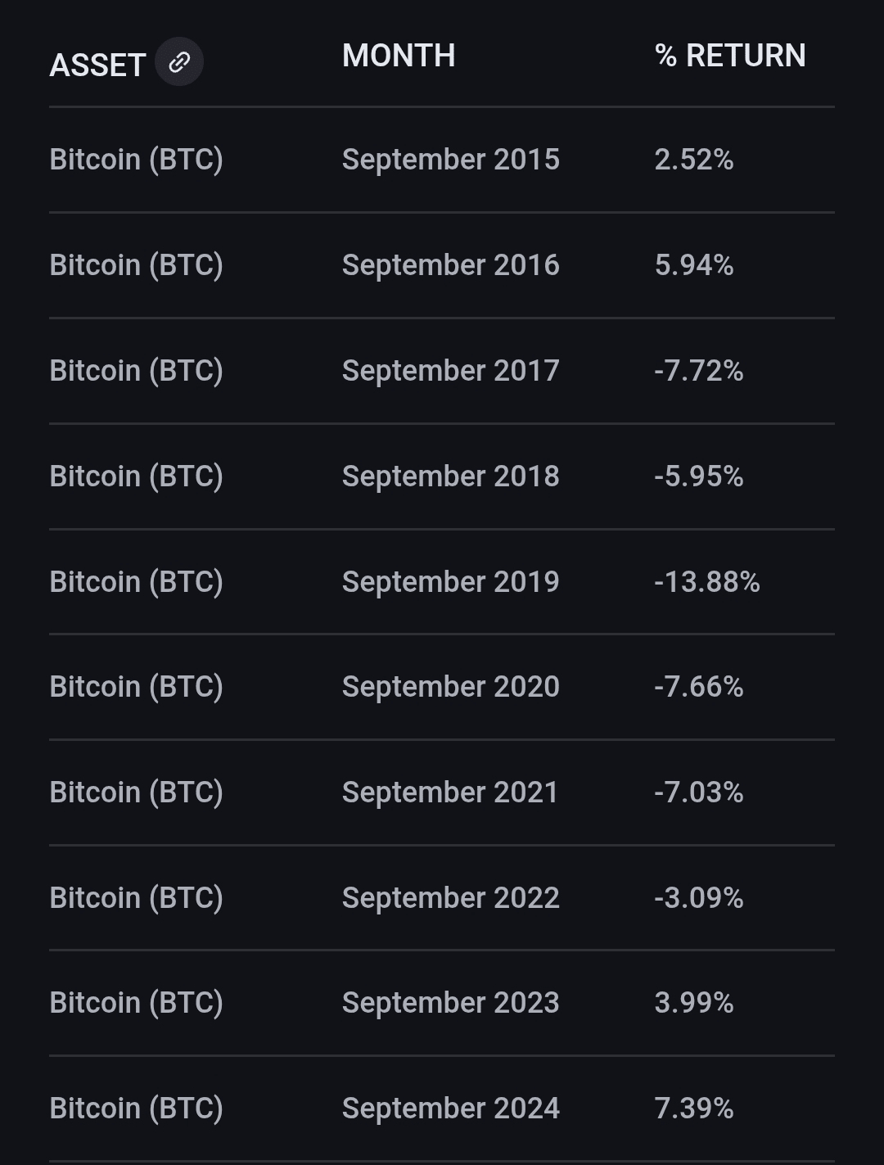Click the September 2021 month cell
Screen dimensions: 884x1165
450,792
